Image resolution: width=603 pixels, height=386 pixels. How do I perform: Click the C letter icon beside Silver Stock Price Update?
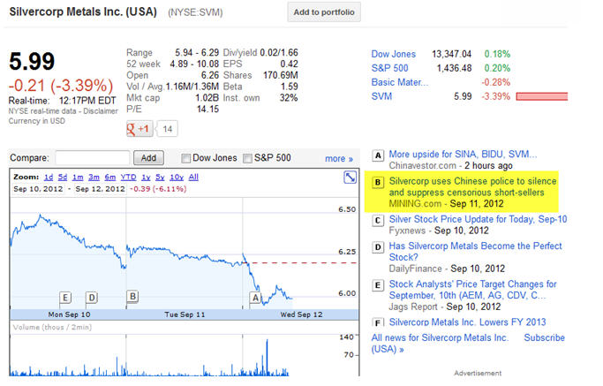point(379,220)
